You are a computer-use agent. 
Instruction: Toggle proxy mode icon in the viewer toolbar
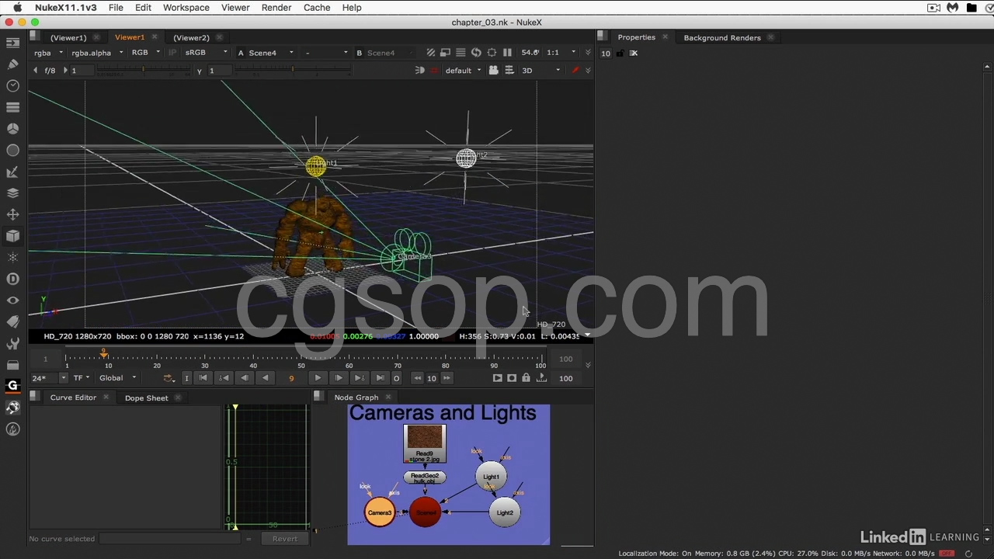(x=445, y=53)
